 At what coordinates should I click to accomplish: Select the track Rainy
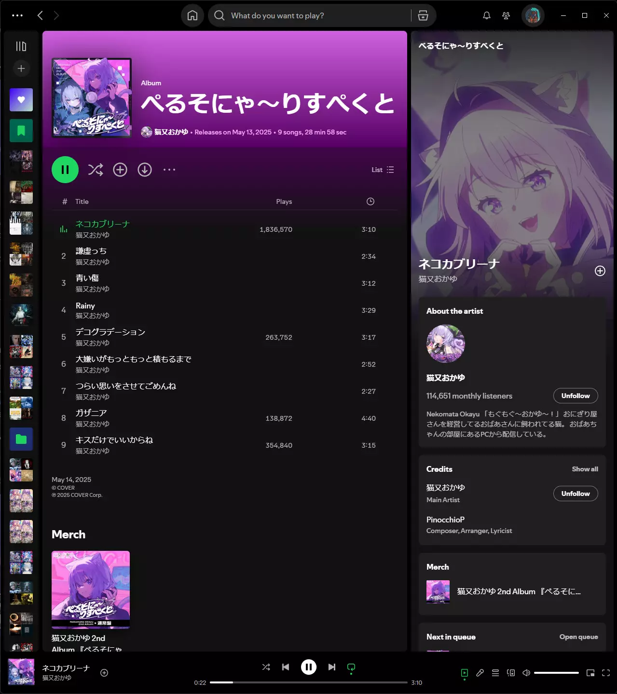click(x=225, y=310)
